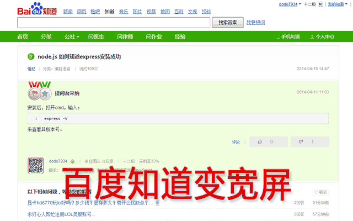The image size is (353, 221).
Task: Click the answerer's QR code image
Action: point(35,166)
